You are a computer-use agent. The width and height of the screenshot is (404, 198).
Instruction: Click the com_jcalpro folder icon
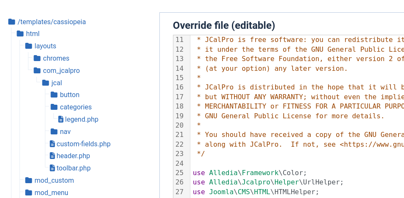tap(37, 71)
